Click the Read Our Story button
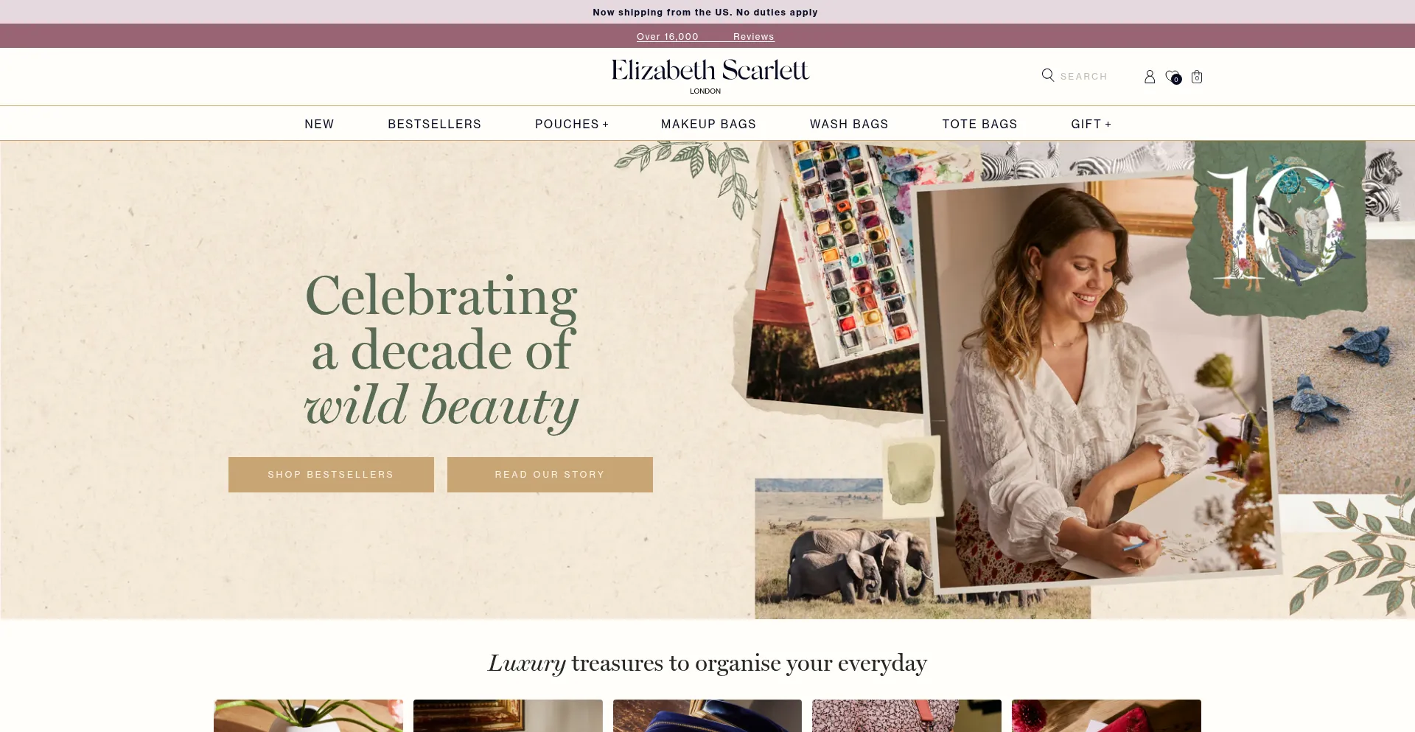This screenshot has height=732, width=1415. coord(550,475)
